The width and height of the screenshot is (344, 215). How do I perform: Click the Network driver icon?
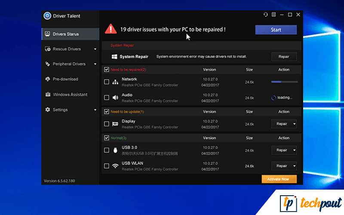[x=115, y=82]
